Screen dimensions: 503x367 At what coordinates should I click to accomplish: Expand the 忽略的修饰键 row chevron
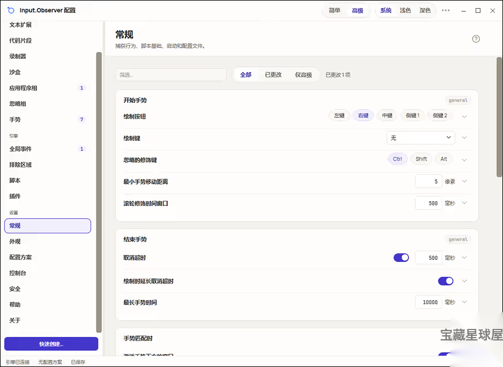tap(464, 160)
